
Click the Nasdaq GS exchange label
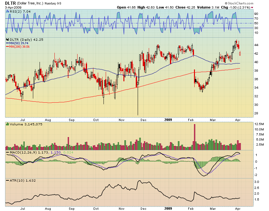click(53, 3)
